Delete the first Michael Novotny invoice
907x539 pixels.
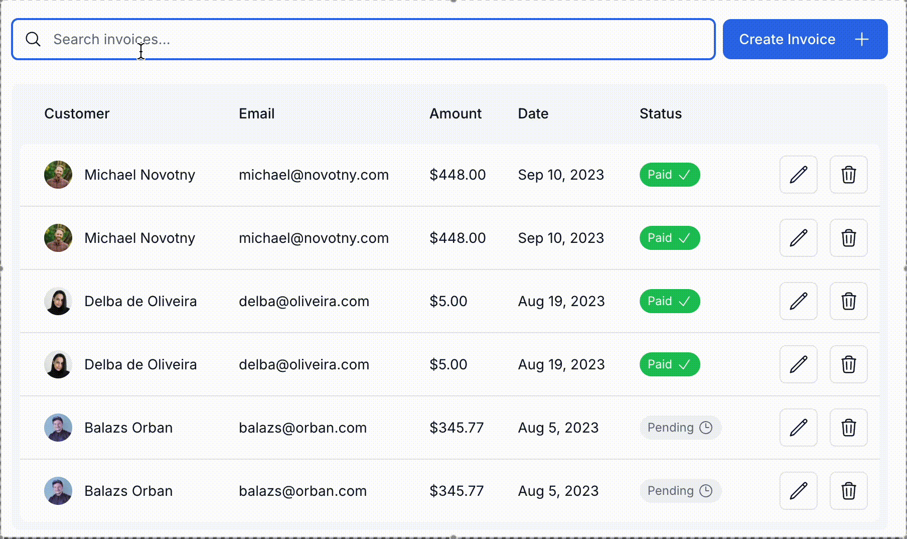[x=848, y=175]
